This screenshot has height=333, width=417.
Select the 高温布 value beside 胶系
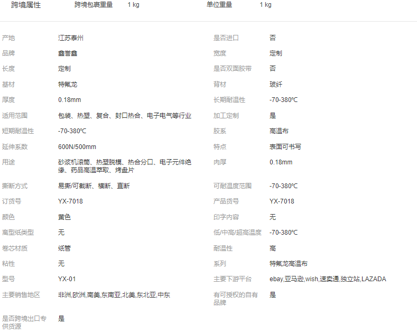[279, 131]
